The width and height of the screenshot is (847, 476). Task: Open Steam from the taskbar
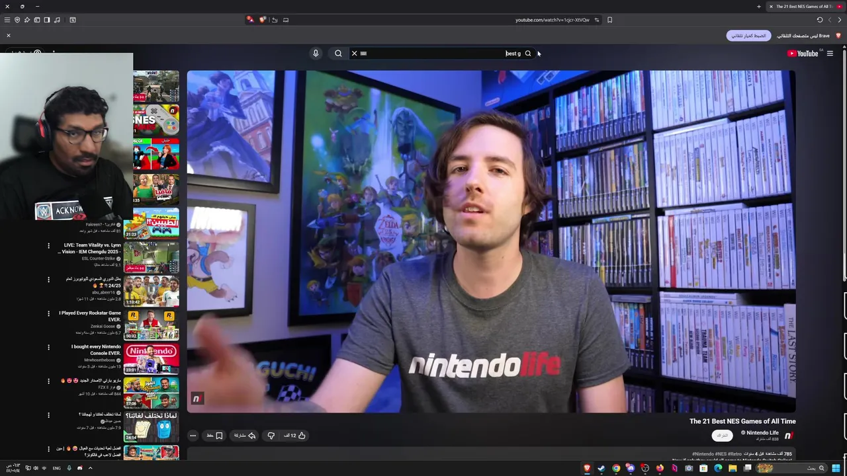click(x=602, y=468)
